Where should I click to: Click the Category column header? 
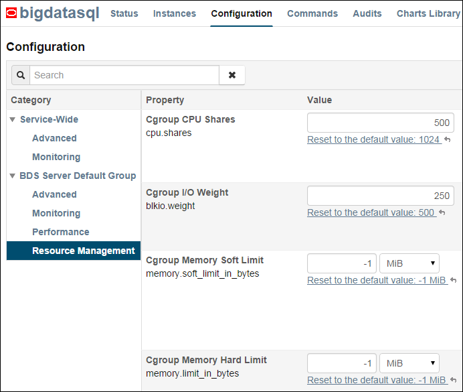(31, 100)
